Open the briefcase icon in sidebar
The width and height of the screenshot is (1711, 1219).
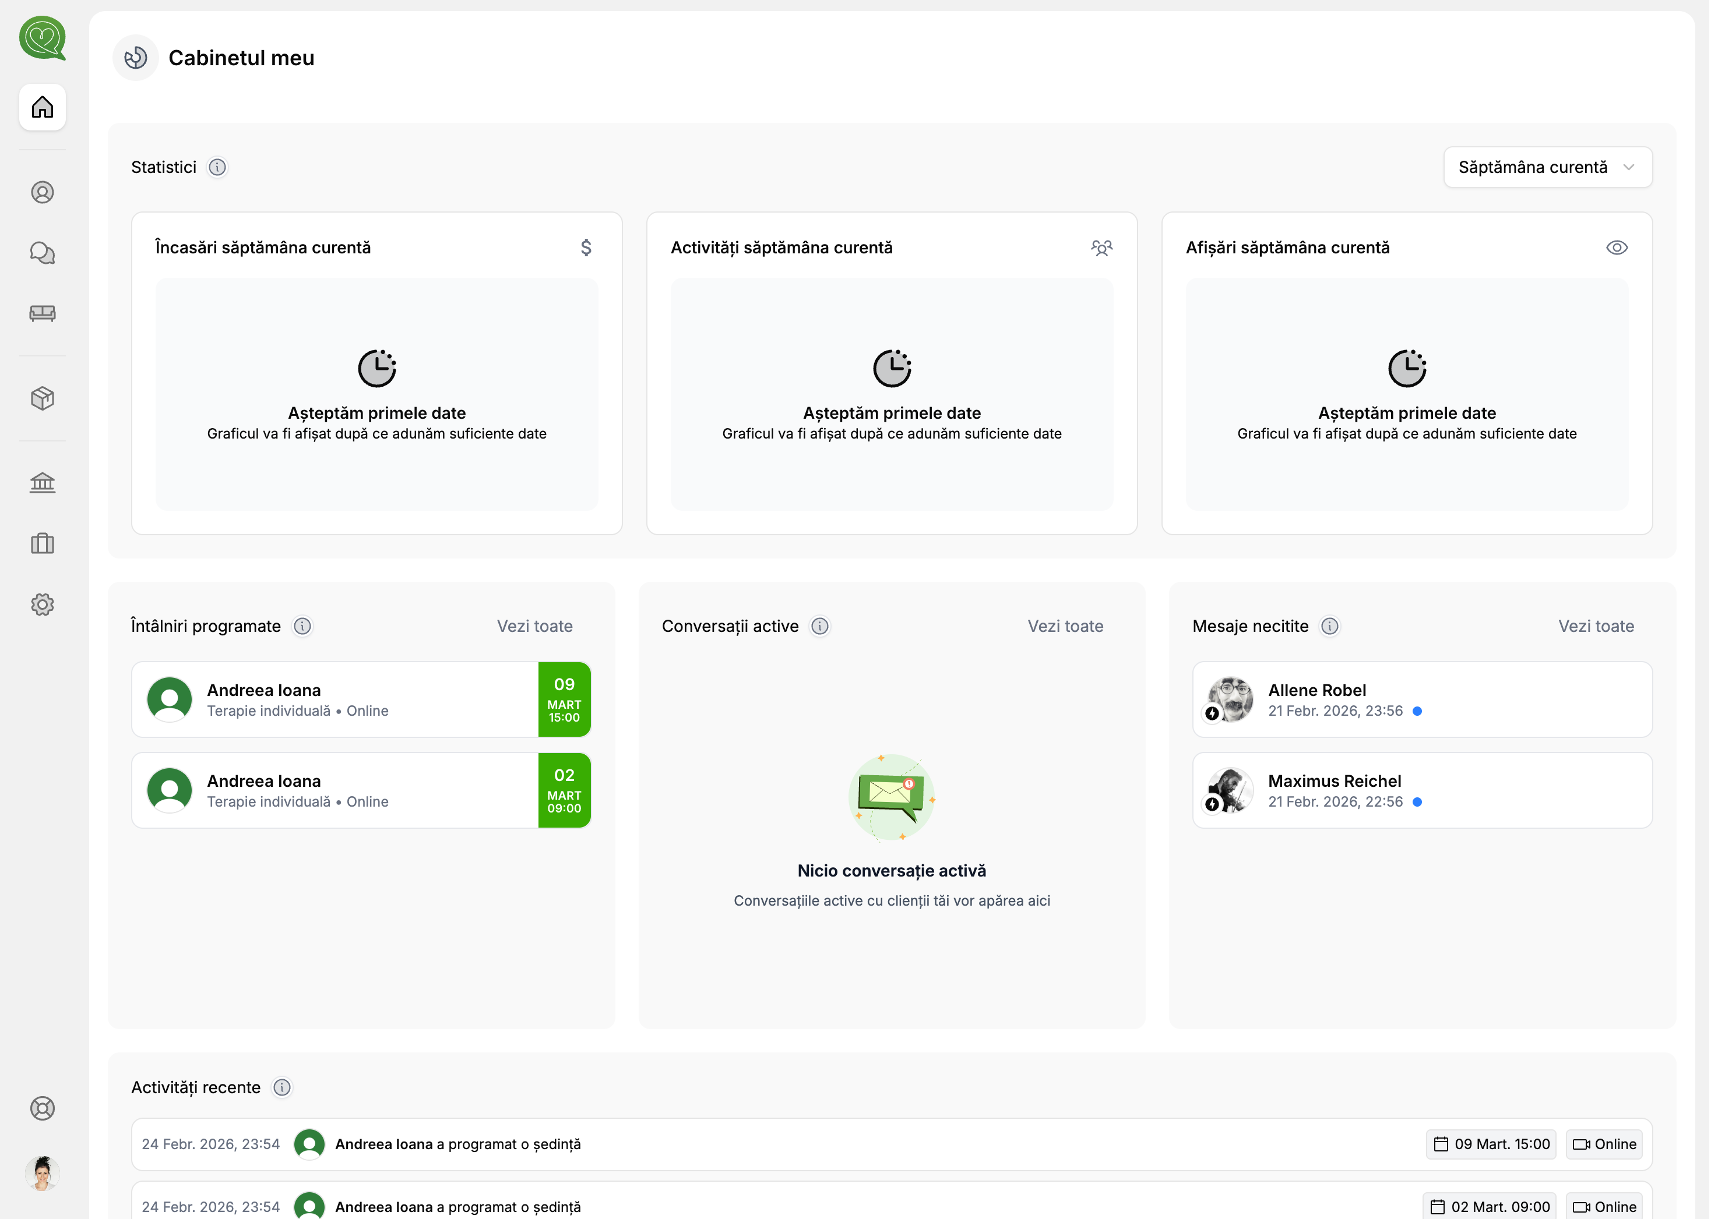[42, 543]
